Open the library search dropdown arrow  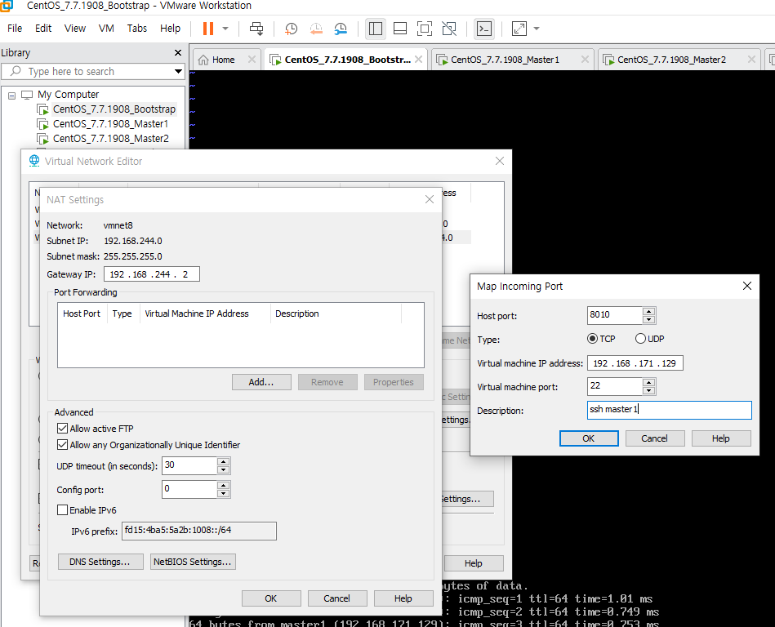coord(178,71)
